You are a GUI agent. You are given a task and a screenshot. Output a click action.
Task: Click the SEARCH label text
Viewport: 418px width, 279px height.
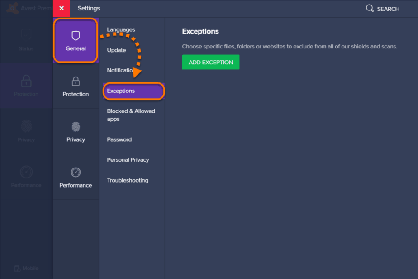coord(388,9)
